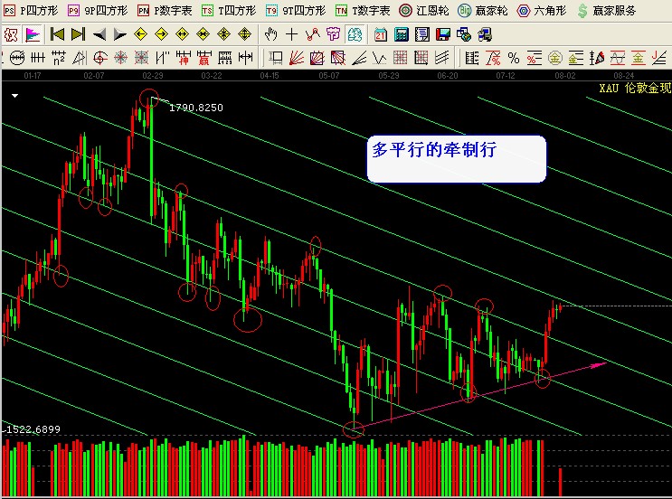Open the calculator tool
672x499 pixels.
[401, 35]
